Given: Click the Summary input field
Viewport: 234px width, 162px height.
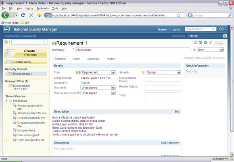Looking at the screenshot, I should pos(132,50).
